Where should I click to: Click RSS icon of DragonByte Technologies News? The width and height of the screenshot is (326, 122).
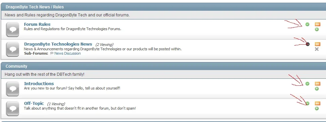(317, 44)
